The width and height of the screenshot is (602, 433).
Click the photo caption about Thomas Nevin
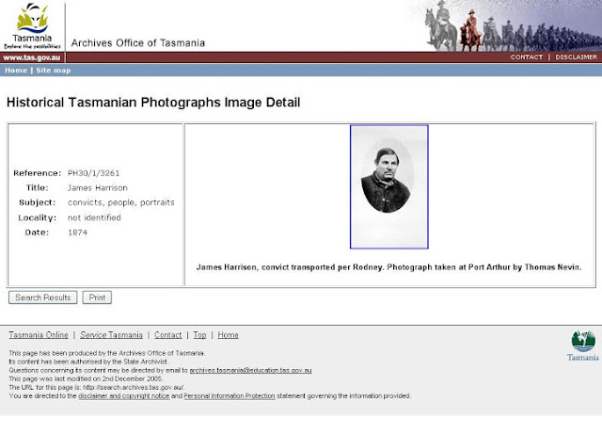tap(388, 267)
